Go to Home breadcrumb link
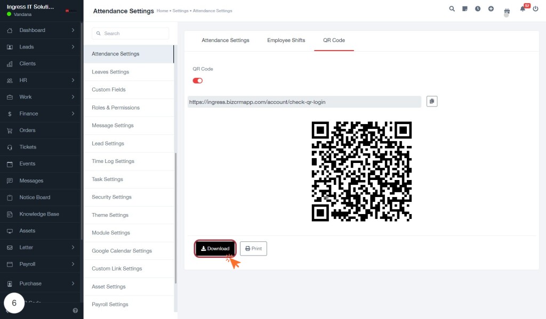 pos(162,11)
